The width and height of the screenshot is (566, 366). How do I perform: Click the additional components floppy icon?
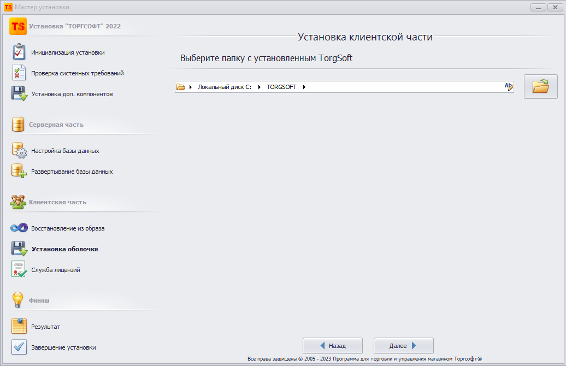19,93
